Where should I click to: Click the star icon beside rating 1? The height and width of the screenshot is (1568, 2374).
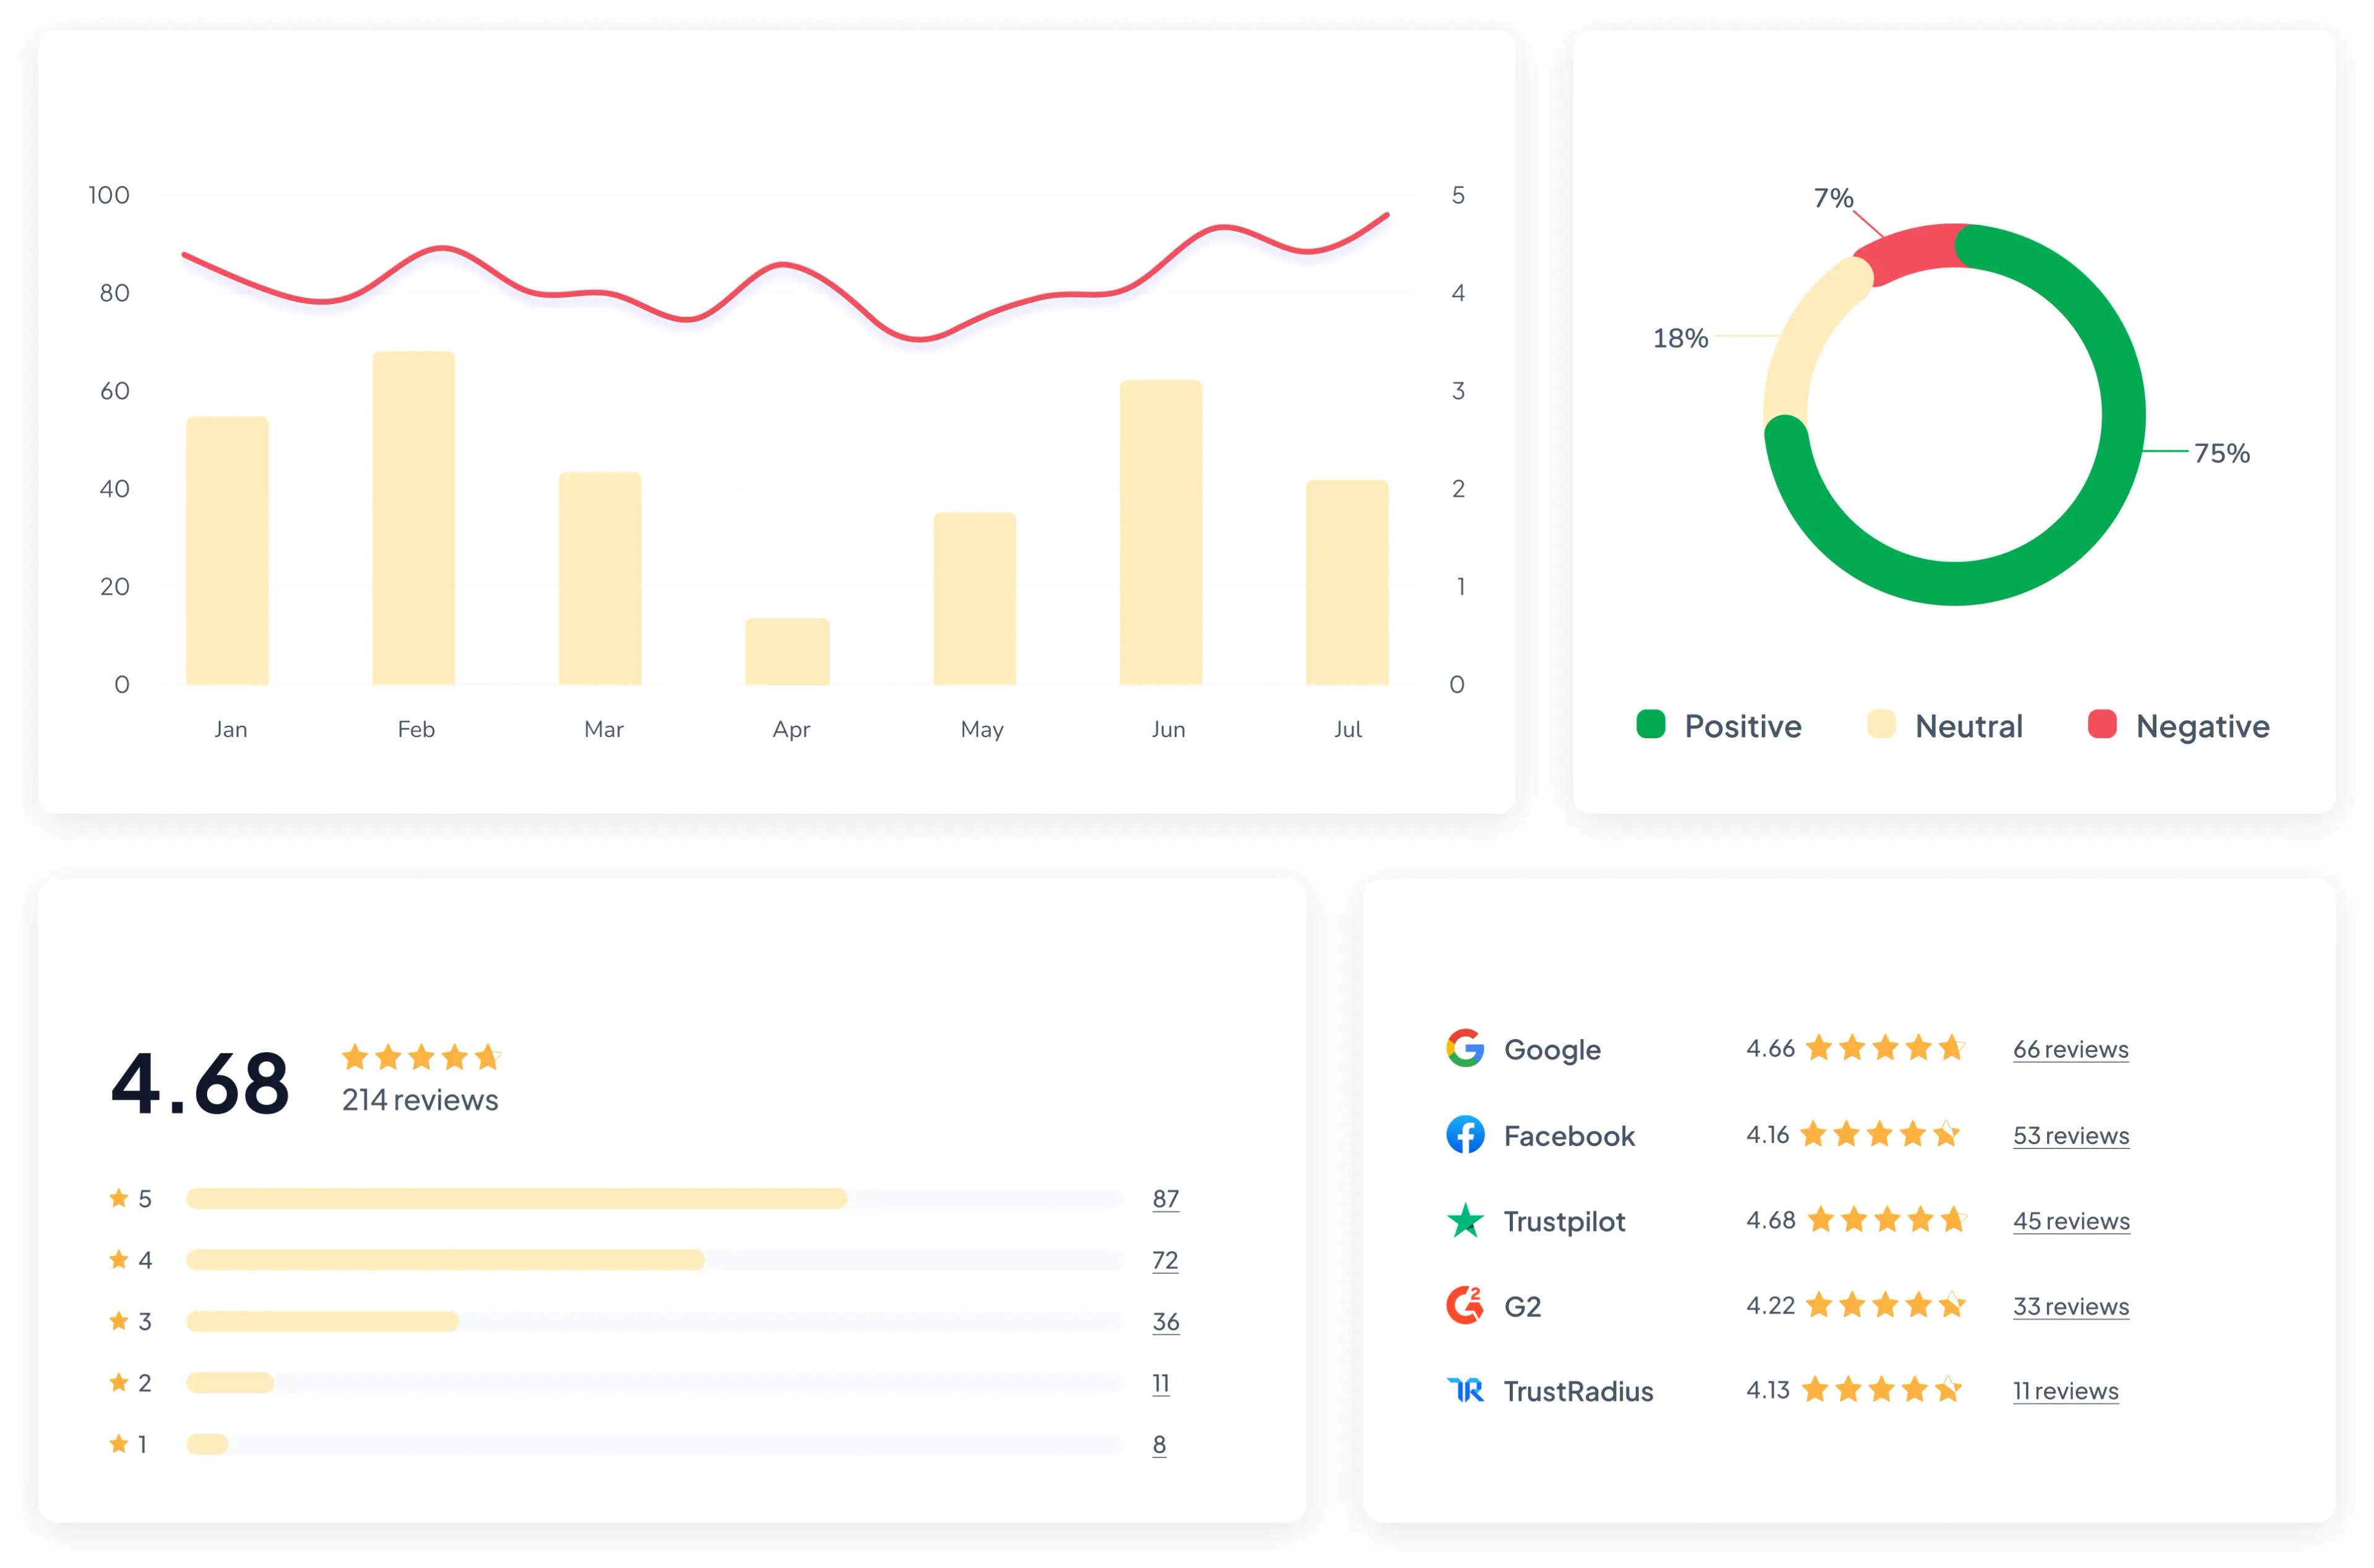click(x=118, y=1443)
